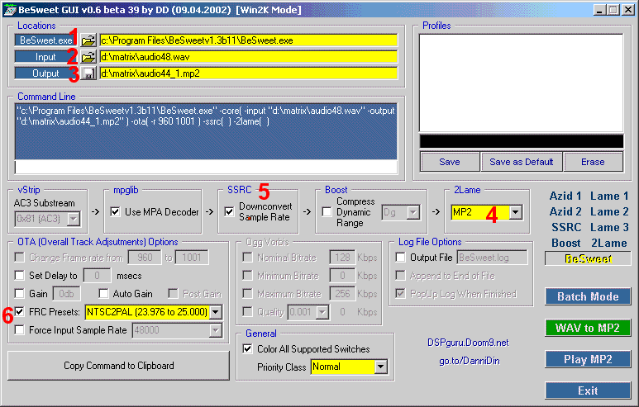Switch to Lame 1 settings
The height and width of the screenshot is (407, 639).
click(x=609, y=196)
